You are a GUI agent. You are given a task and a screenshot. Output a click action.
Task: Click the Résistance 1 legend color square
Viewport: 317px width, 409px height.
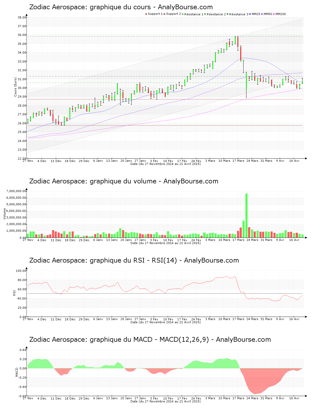tap(183, 14)
